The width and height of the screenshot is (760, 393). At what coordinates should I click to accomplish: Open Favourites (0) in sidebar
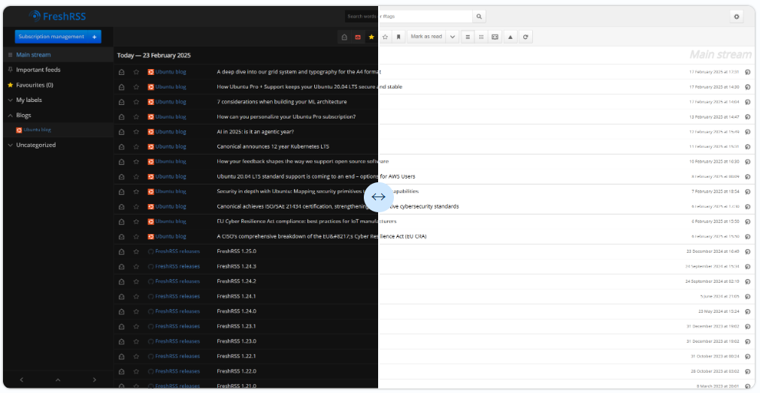pyautogui.click(x=35, y=85)
